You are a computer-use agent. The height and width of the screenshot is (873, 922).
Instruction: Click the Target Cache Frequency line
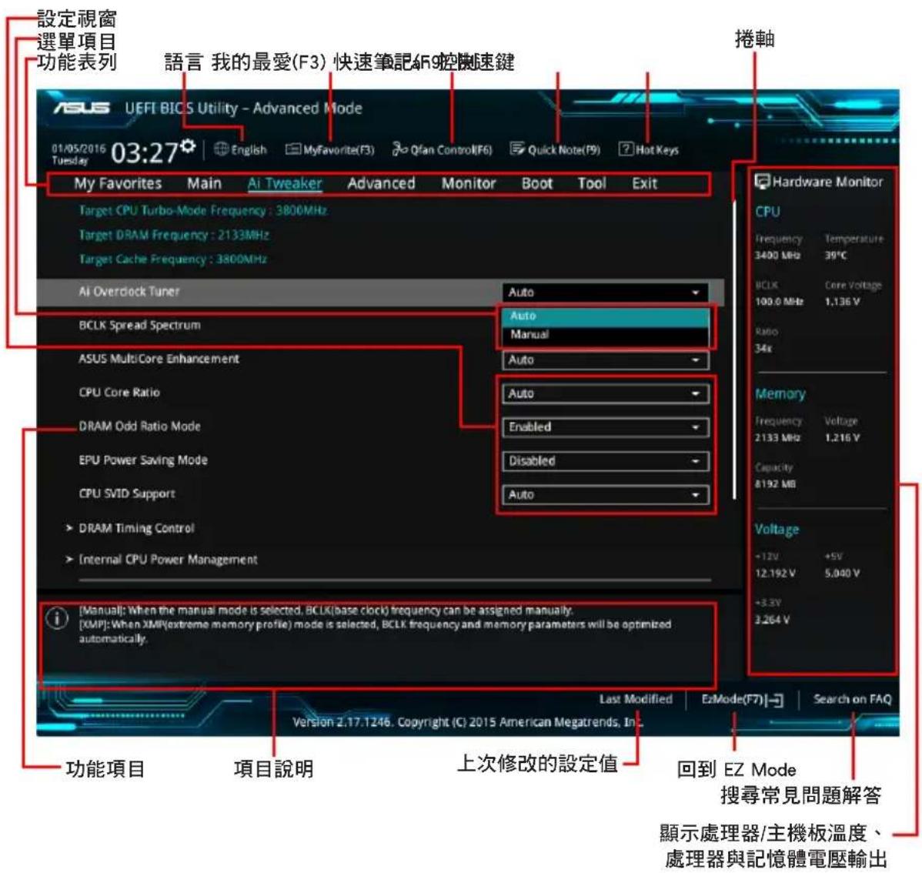[x=173, y=259]
